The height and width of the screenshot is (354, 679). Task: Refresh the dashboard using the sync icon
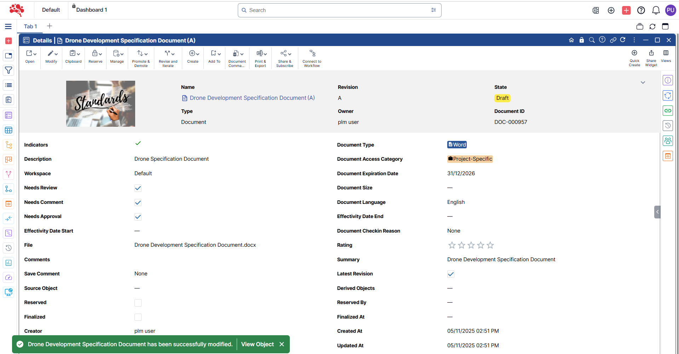pos(652,27)
